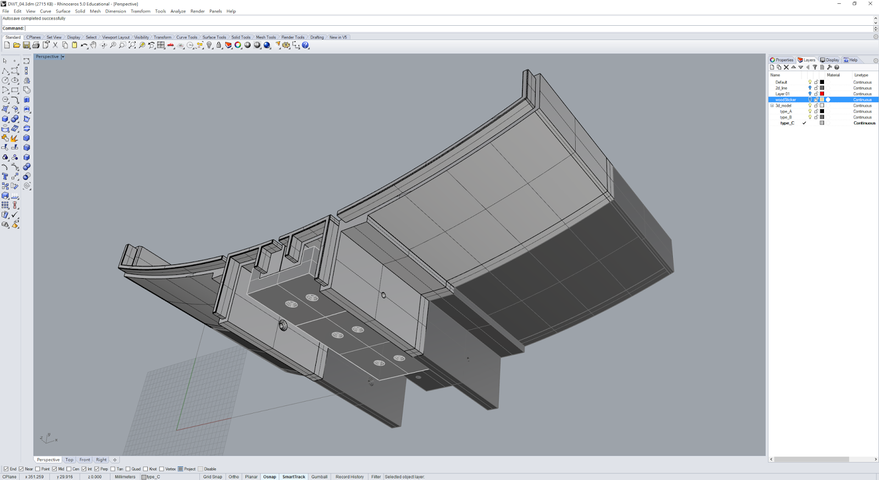Image resolution: width=879 pixels, height=480 pixels.
Task: Click the Four Viewports layout icon
Action: [x=161, y=46]
